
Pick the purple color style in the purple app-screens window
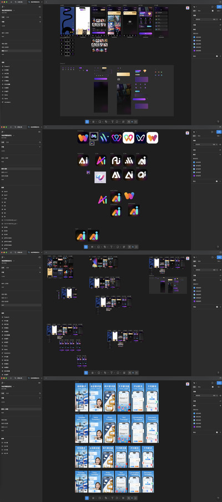click(195, 51)
